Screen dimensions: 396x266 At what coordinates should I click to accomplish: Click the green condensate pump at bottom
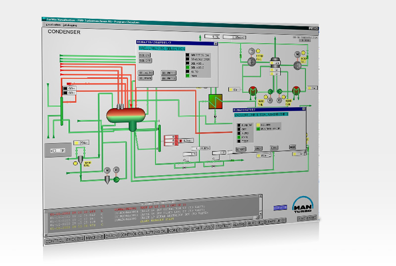(116, 179)
